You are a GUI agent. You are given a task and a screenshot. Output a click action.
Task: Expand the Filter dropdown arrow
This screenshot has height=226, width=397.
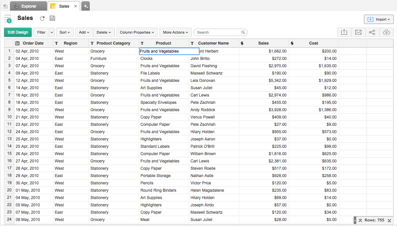coord(51,33)
